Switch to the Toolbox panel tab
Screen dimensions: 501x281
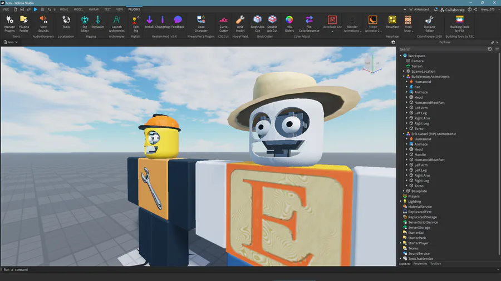coord(435,263)
